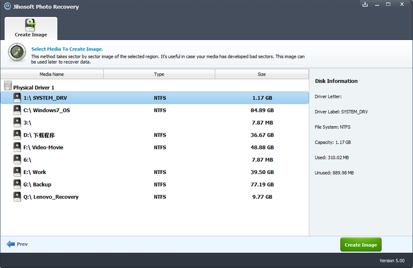The width and height of the screenshot is (413, 268).
Task: Click the drive icon for C:\ Windows7_OS
Action: pos(17,110)
